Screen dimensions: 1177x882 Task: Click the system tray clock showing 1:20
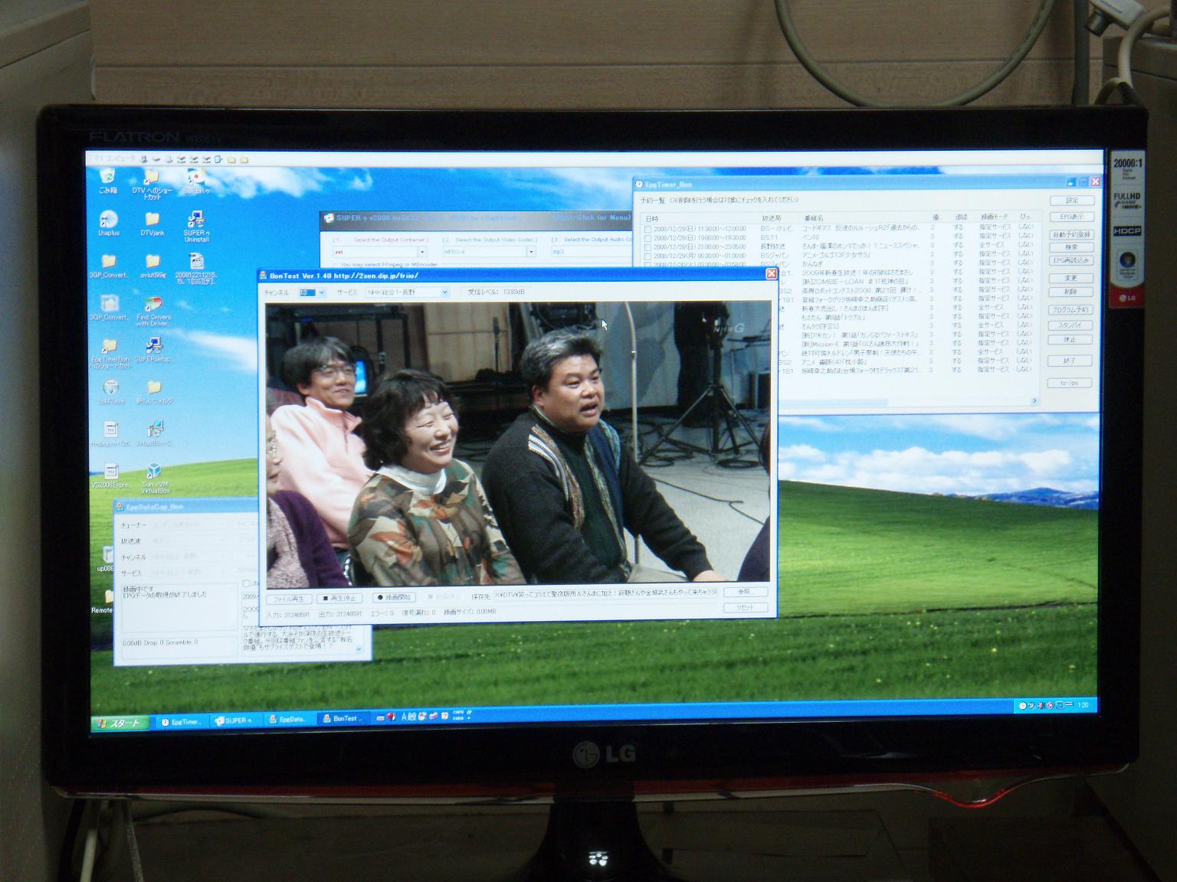click(x=1083, y=705)
